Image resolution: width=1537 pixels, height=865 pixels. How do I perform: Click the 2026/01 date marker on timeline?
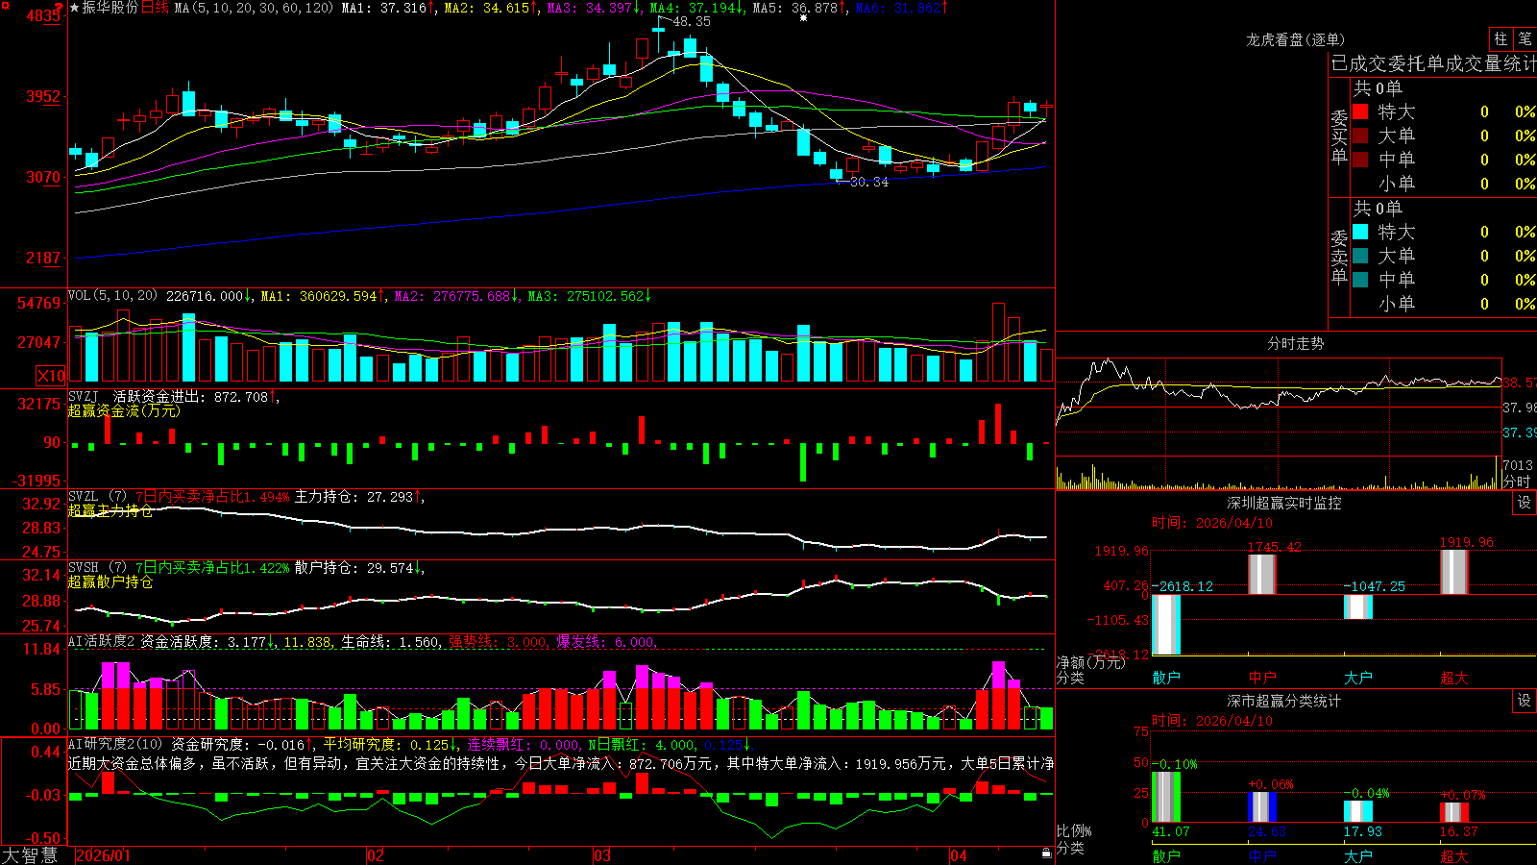click(104, 855)
